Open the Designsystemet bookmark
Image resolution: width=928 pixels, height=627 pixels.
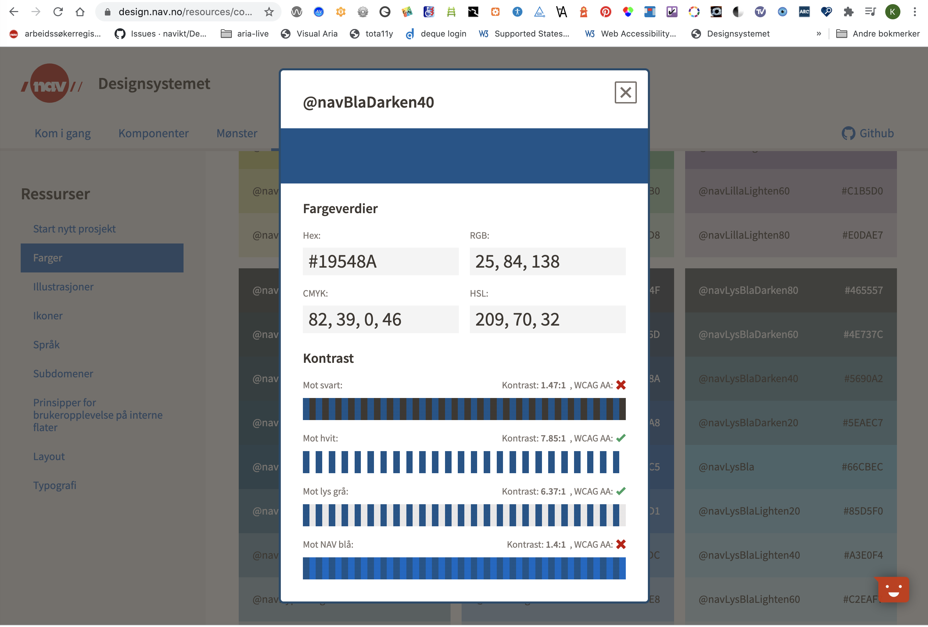point(730,34)
